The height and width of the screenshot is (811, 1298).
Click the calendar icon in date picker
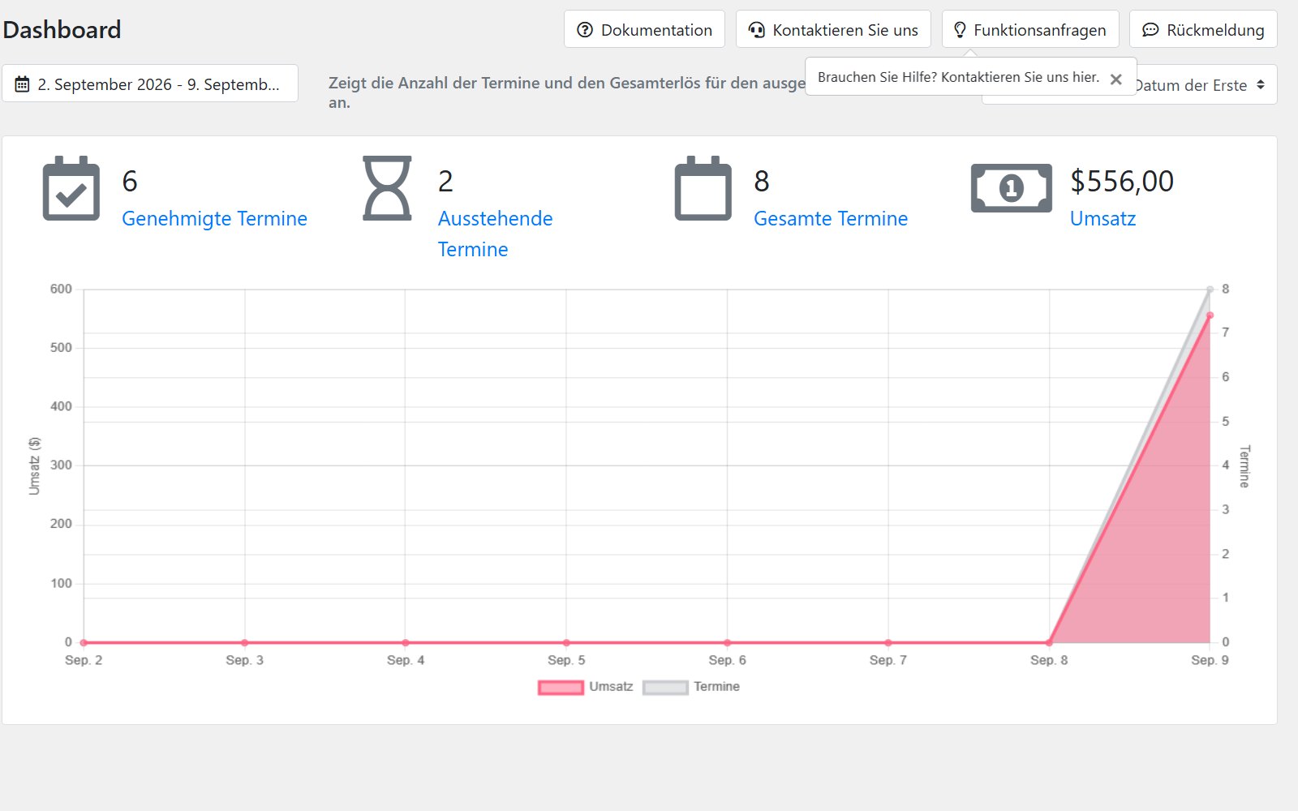coord(23,84)
